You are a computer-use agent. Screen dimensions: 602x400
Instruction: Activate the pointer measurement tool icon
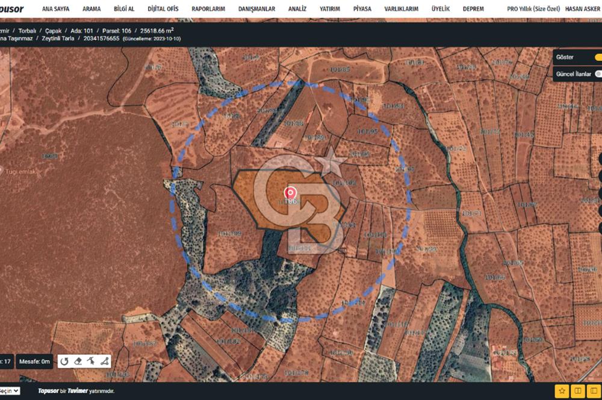(91, 361)
